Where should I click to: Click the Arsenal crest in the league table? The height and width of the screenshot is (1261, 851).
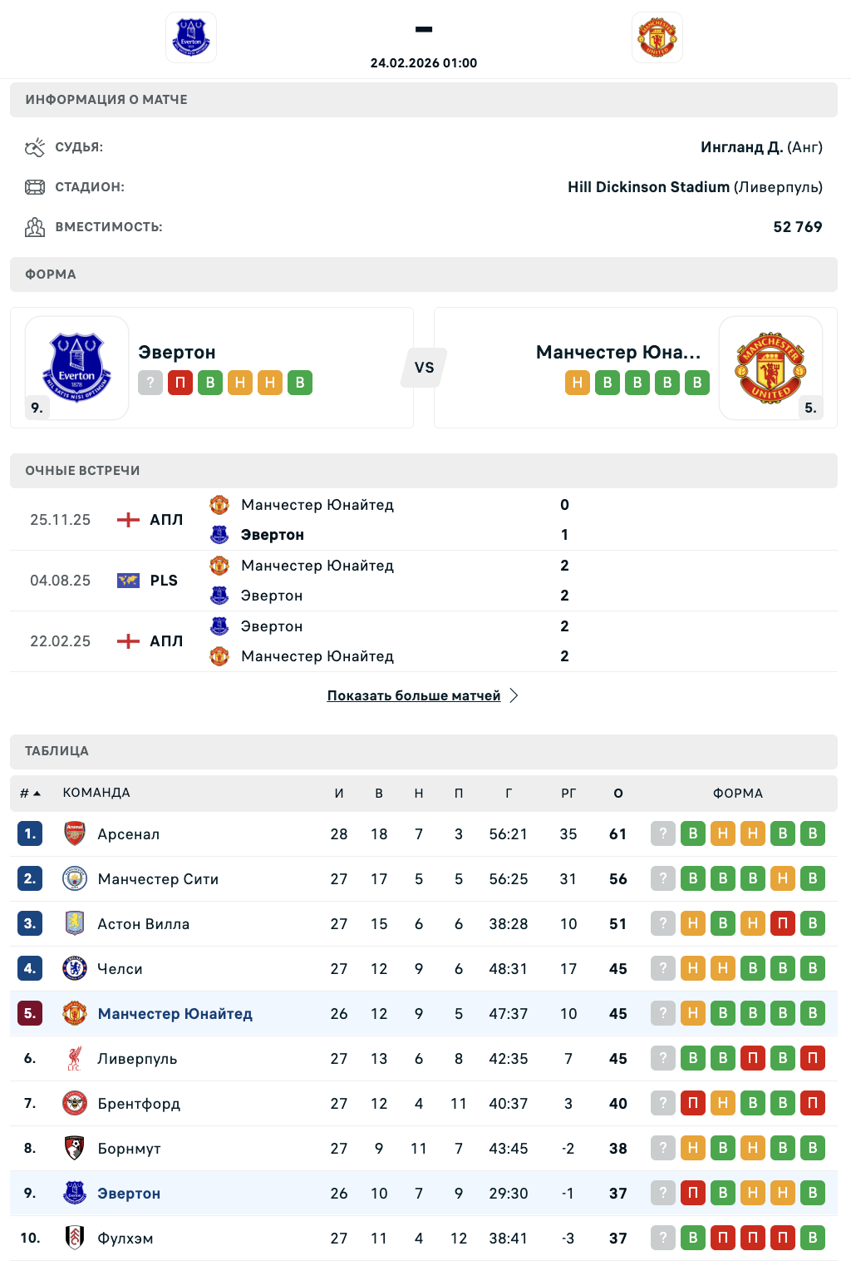click(75, 833)
